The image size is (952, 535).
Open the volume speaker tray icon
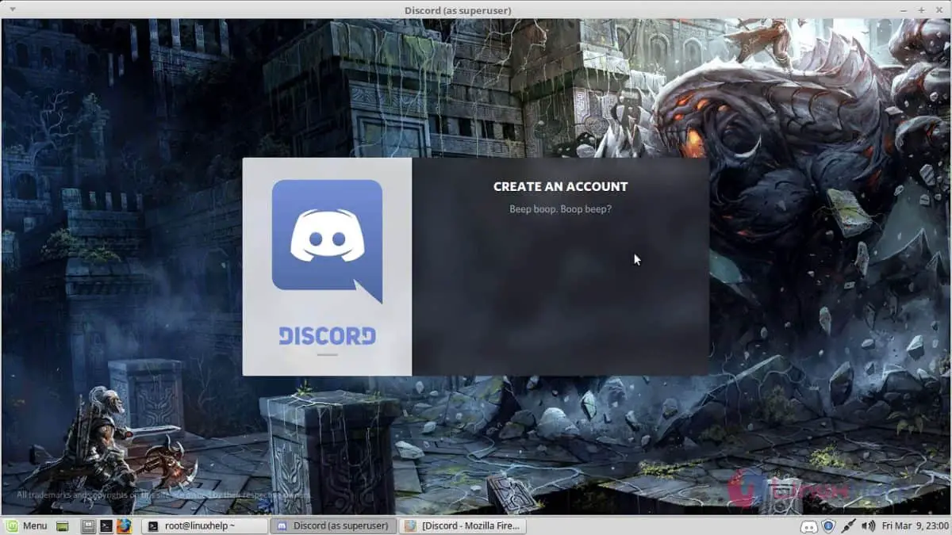point(868,525)
